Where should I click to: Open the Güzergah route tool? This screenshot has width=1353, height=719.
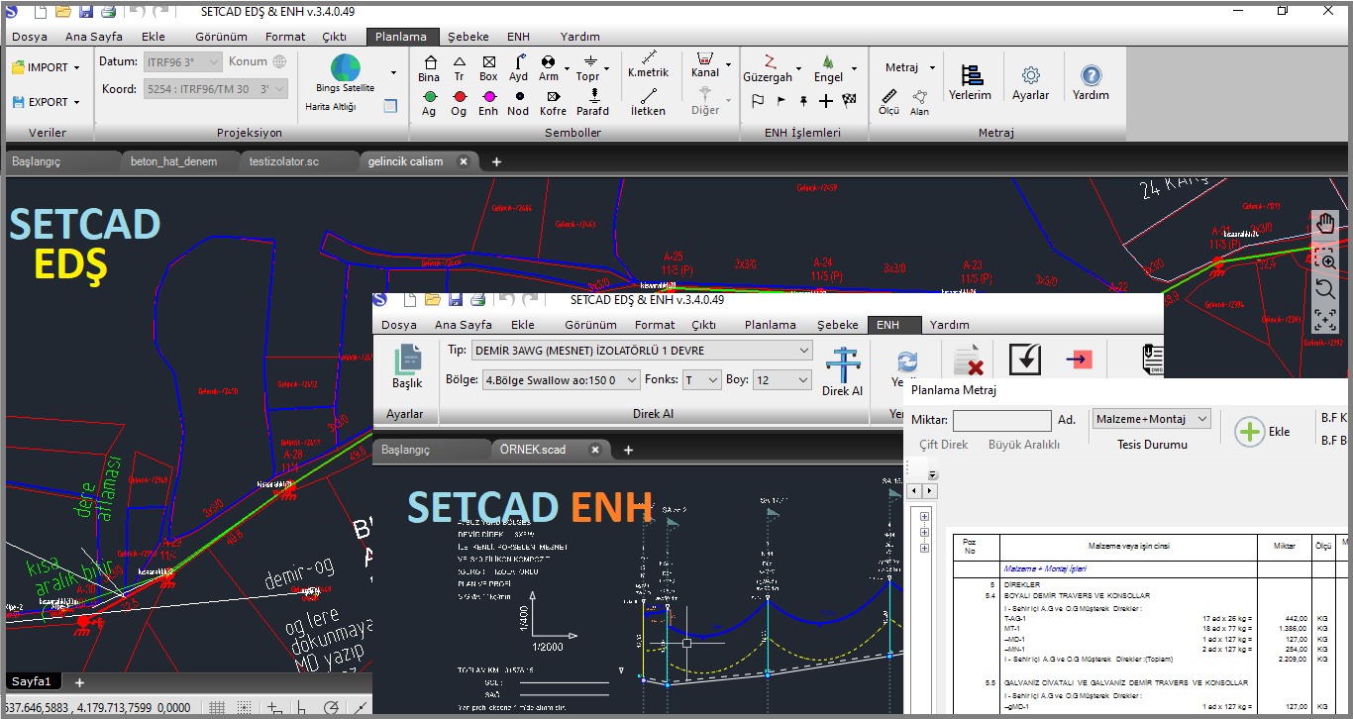click(x=768, y=68)
